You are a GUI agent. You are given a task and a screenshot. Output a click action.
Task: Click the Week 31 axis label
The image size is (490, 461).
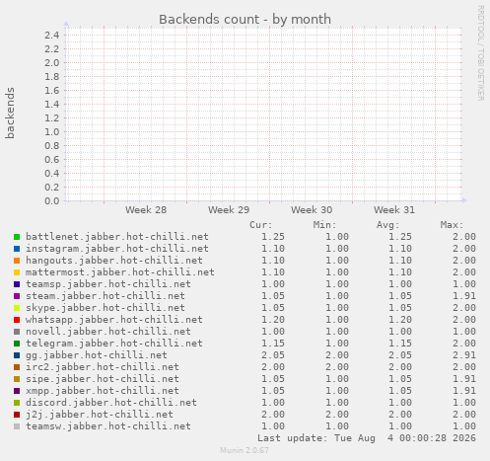point(394,210)
